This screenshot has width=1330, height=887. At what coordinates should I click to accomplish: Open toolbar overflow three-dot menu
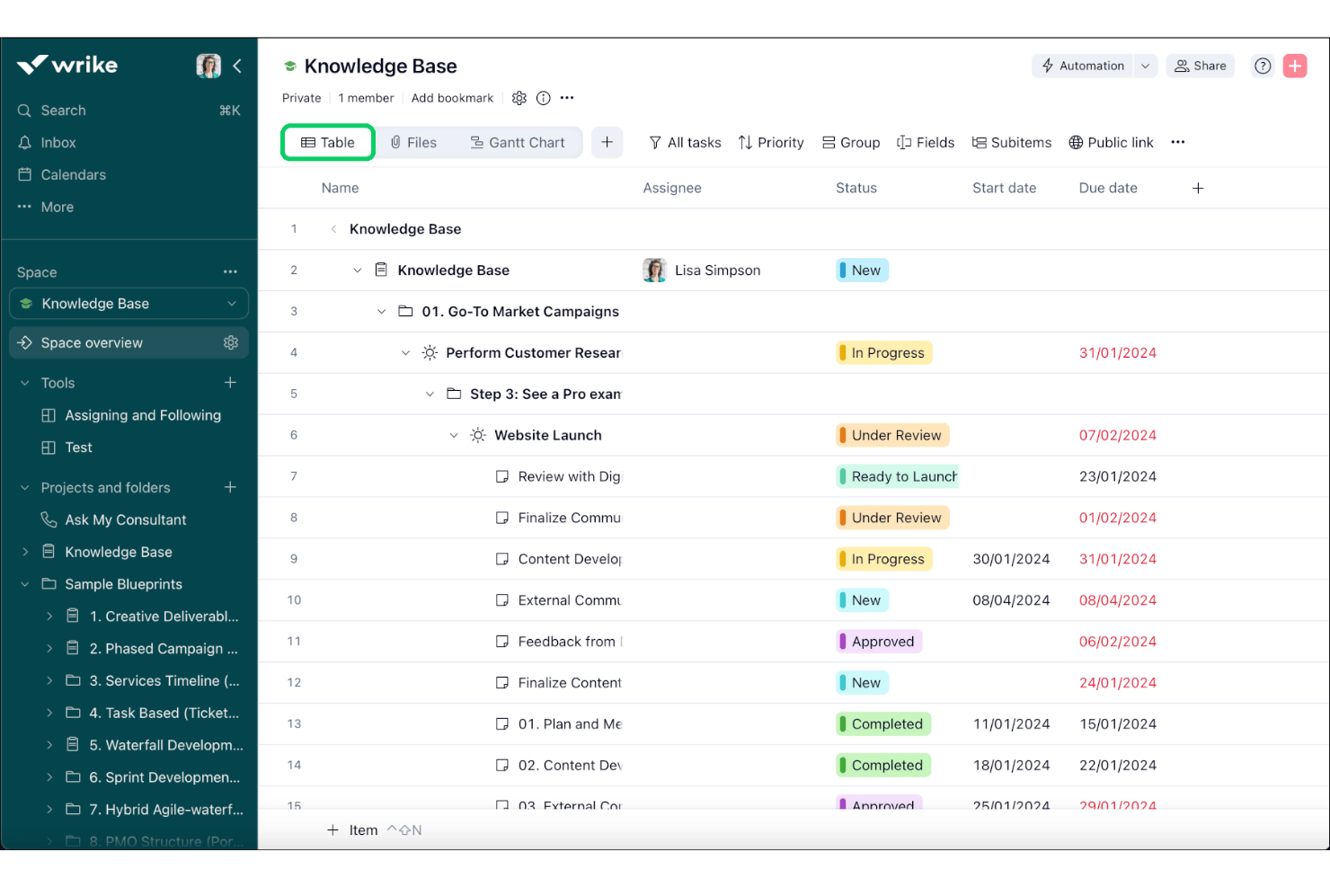1178,142
